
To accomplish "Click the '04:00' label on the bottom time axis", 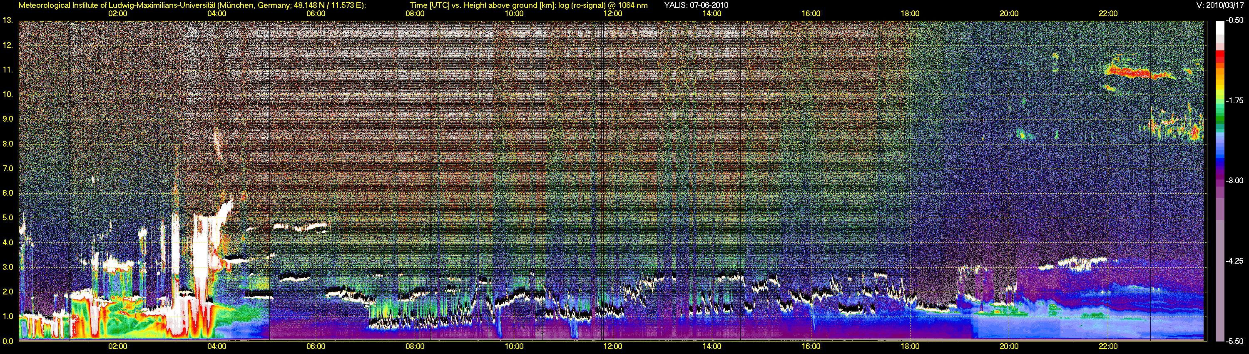I will [217, 346].
